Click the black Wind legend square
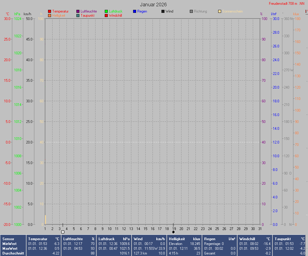Viewport: 308px width, 256px height. pos(163,11)
